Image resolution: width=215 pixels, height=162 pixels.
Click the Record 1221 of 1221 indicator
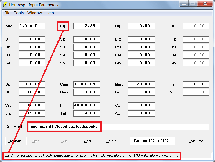pyautogui.click(x=152, y=141)
